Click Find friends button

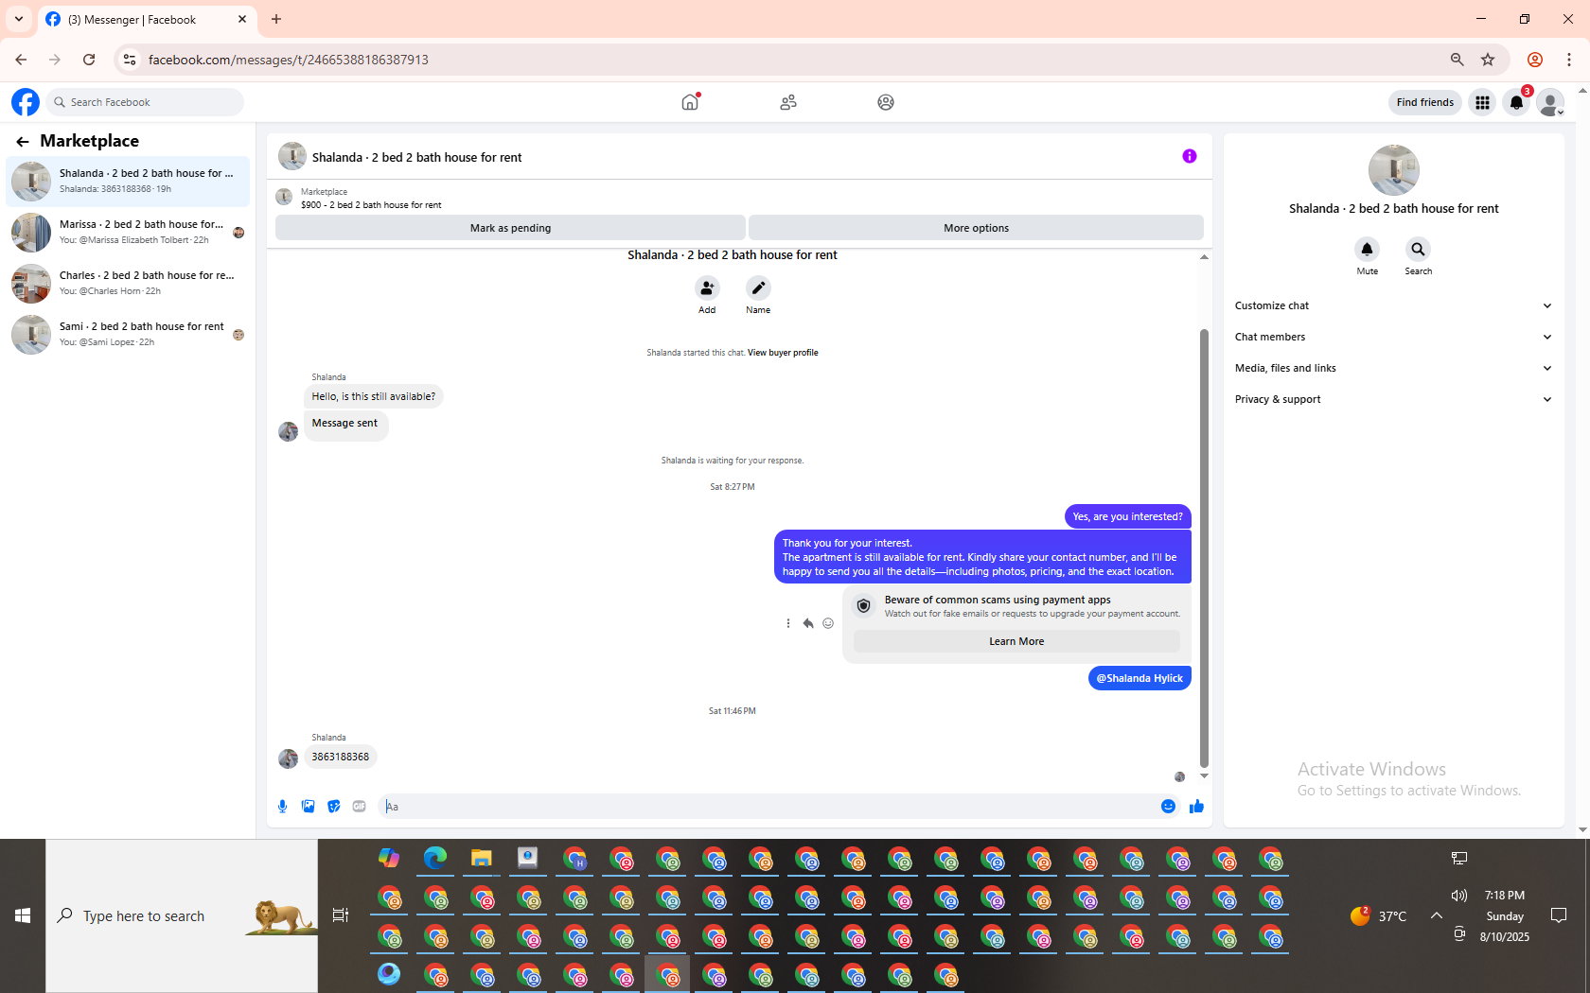point(1424,102)
